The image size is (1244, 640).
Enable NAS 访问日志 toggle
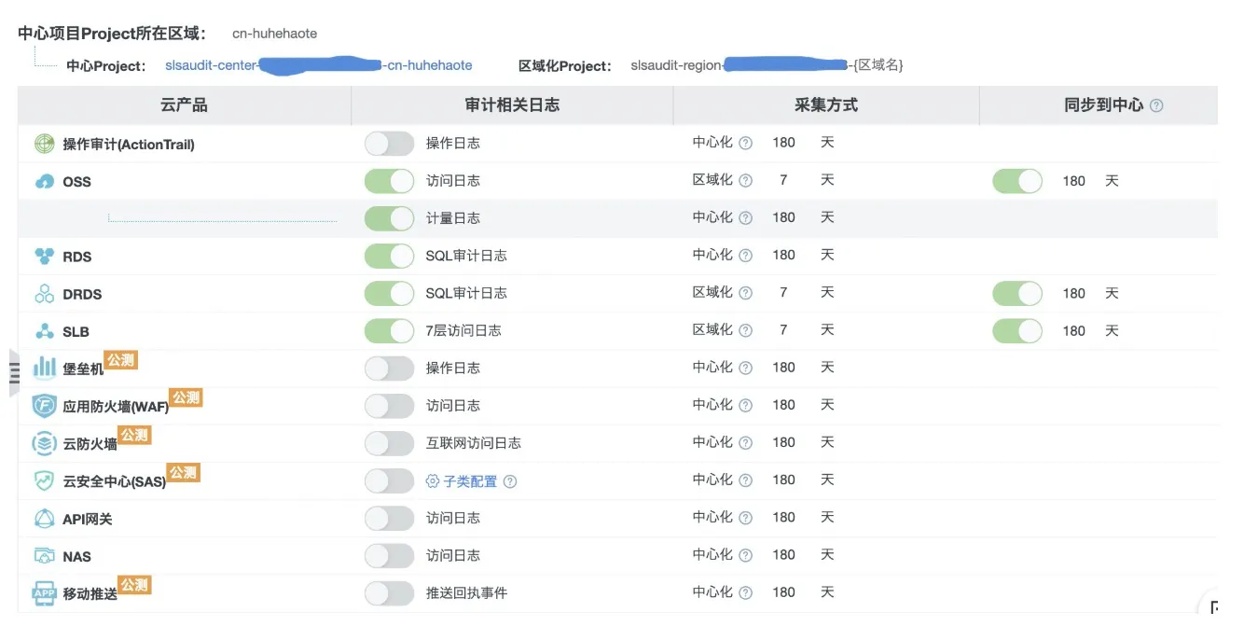point(389,555)
